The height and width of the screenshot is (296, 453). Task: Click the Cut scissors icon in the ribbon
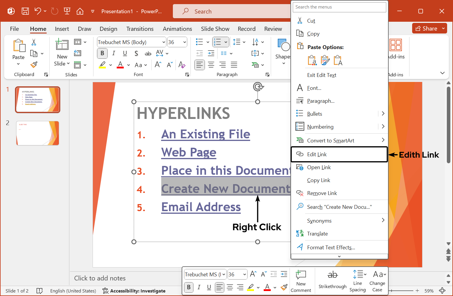[34, 42]
